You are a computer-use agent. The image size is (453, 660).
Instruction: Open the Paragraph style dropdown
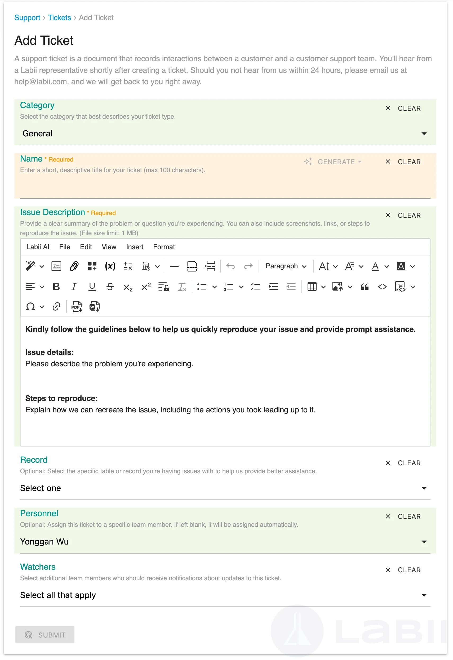[286, 266]
